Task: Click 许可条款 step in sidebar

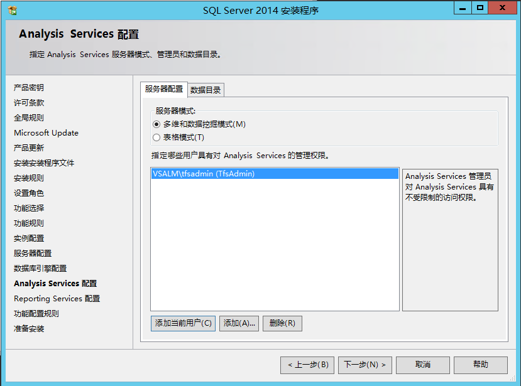Action: point(29,103)
